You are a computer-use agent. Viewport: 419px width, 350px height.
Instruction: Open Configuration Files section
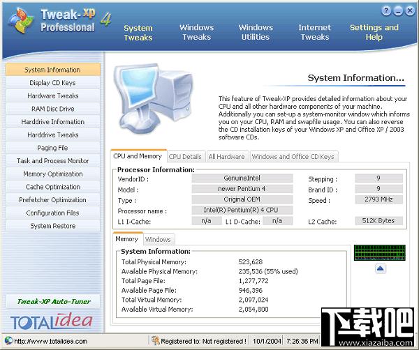(52, 213)
